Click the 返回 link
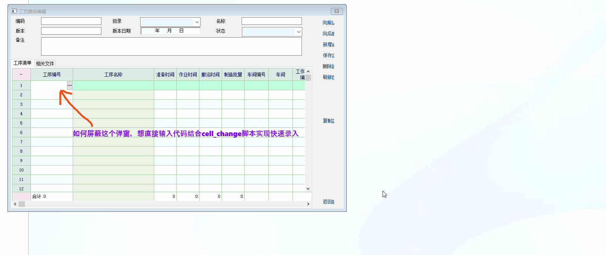Screen dimensions: 606x255 coord(328,202)
